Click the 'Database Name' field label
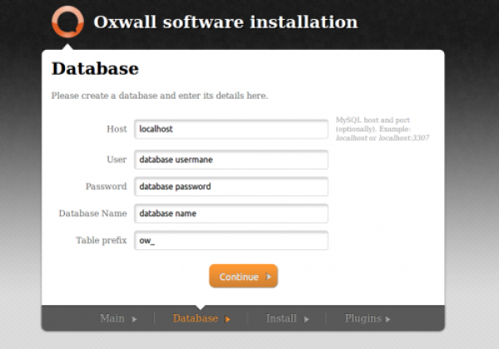 point(92,214)
